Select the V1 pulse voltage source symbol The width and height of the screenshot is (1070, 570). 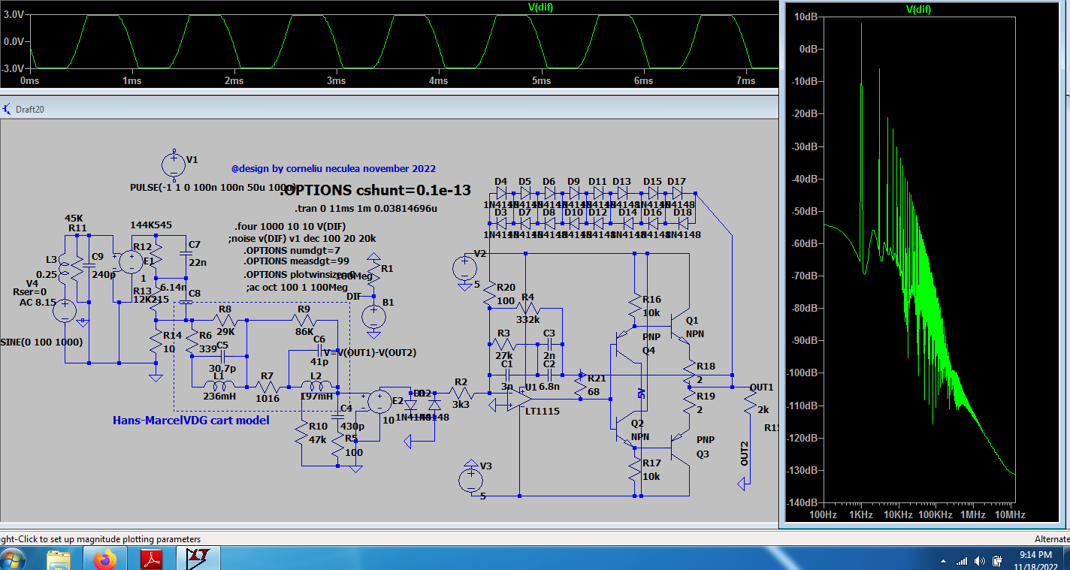click(174, 164)
